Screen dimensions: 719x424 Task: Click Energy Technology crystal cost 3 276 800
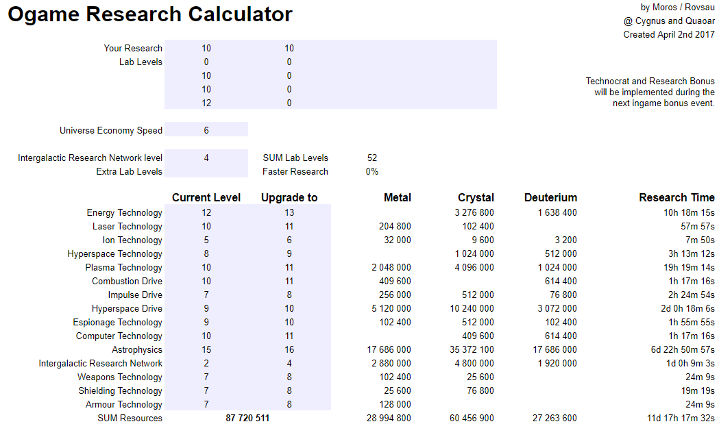tap(474, 213)
